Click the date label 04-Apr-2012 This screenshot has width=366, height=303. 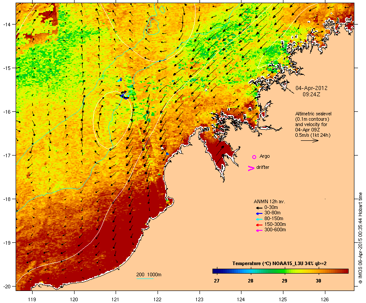point(312,88)
